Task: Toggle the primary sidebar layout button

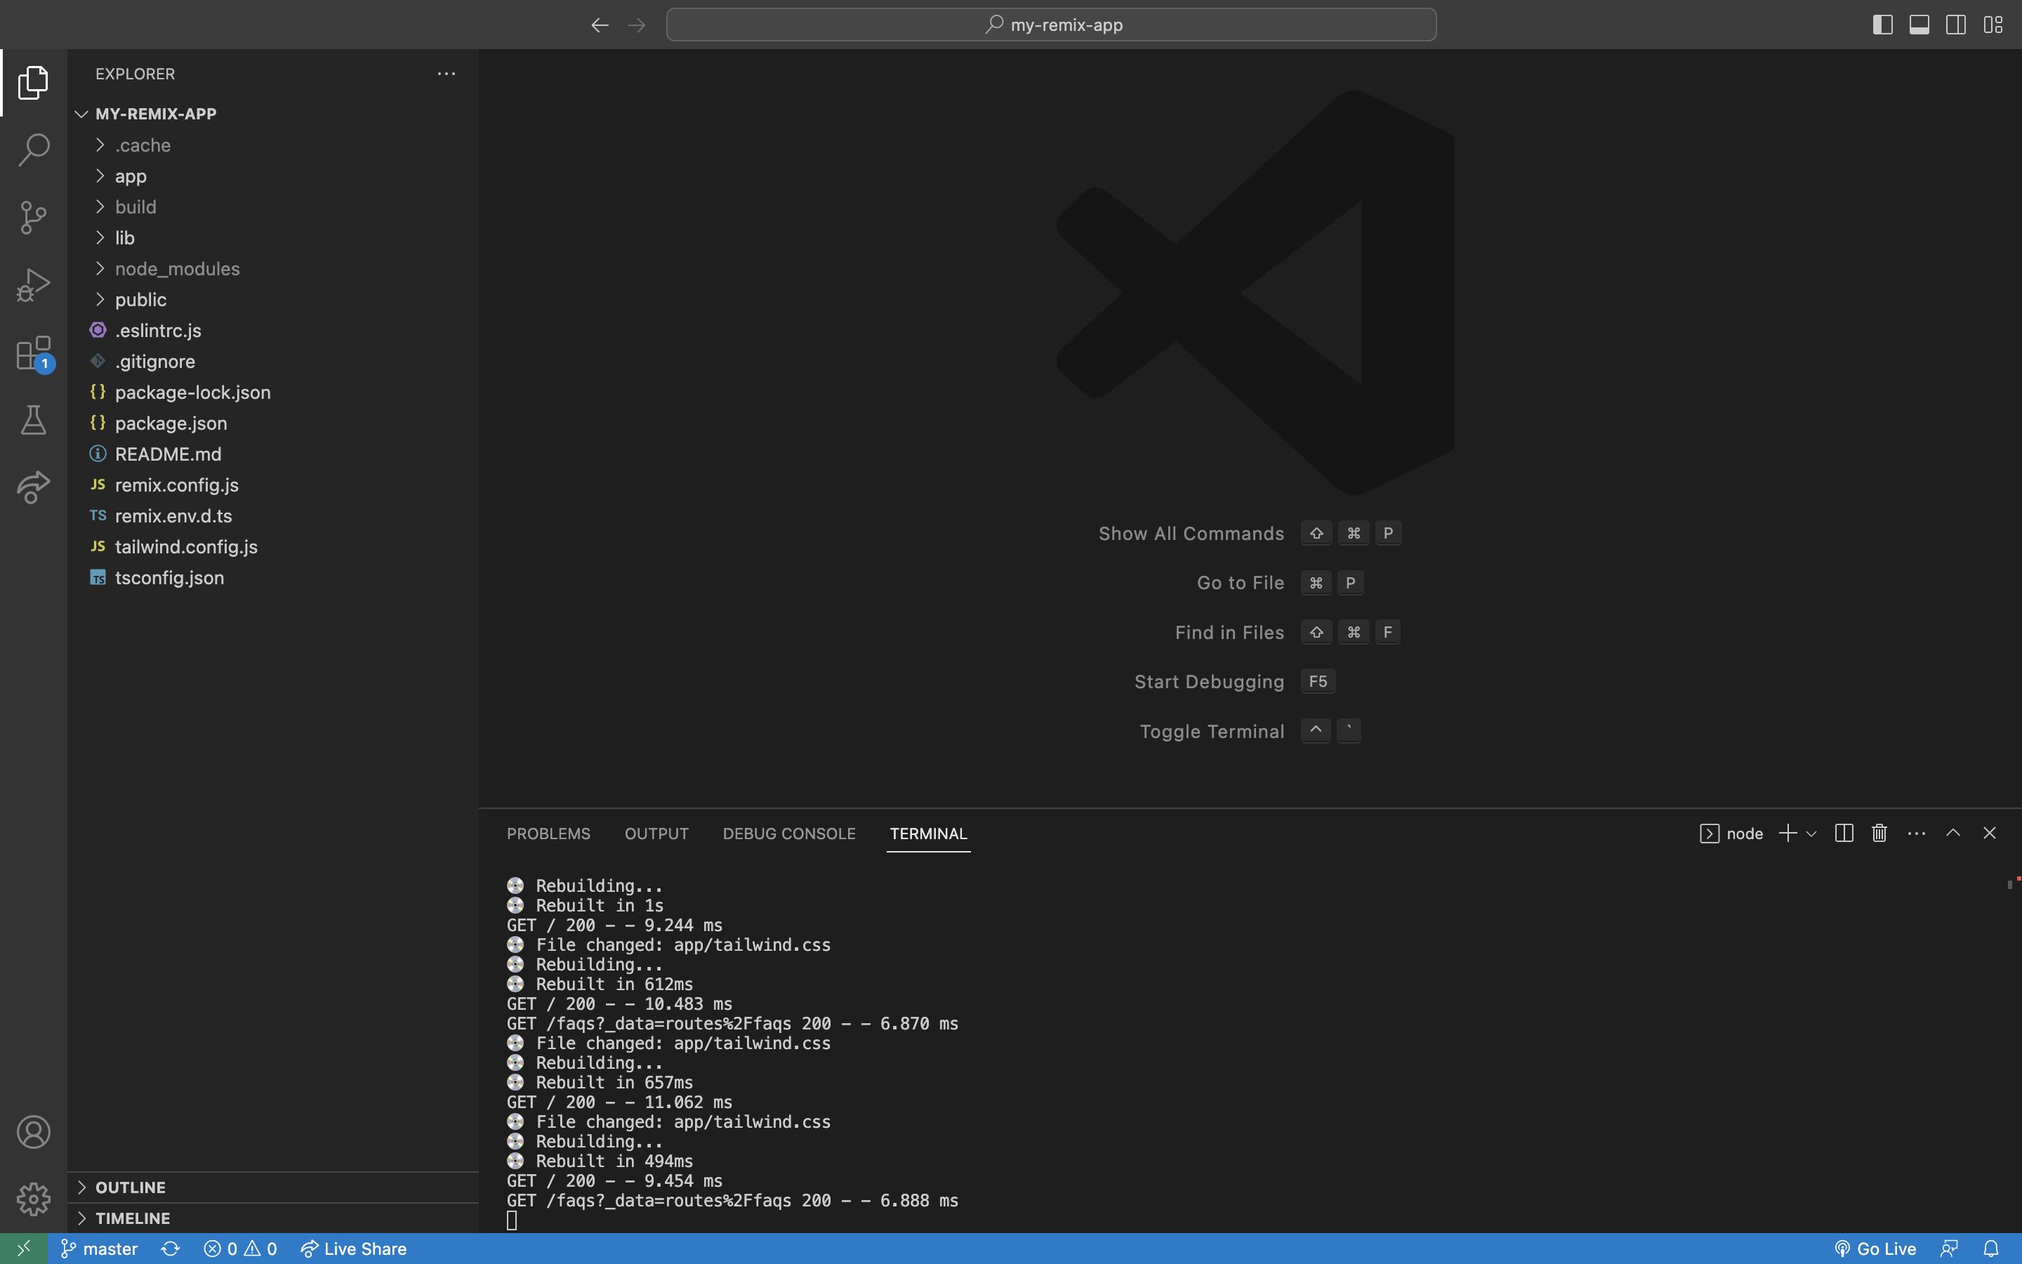Action: tap(1882, 23)
